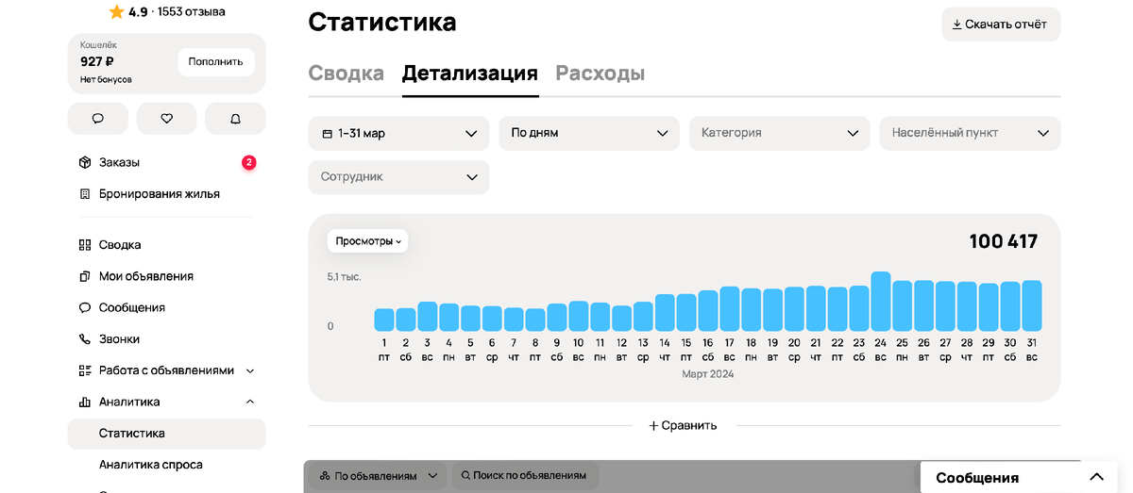This screenshot has width=1133, height=493.
Task: Open Статистика in the sidebar
Action: [166, 434]
